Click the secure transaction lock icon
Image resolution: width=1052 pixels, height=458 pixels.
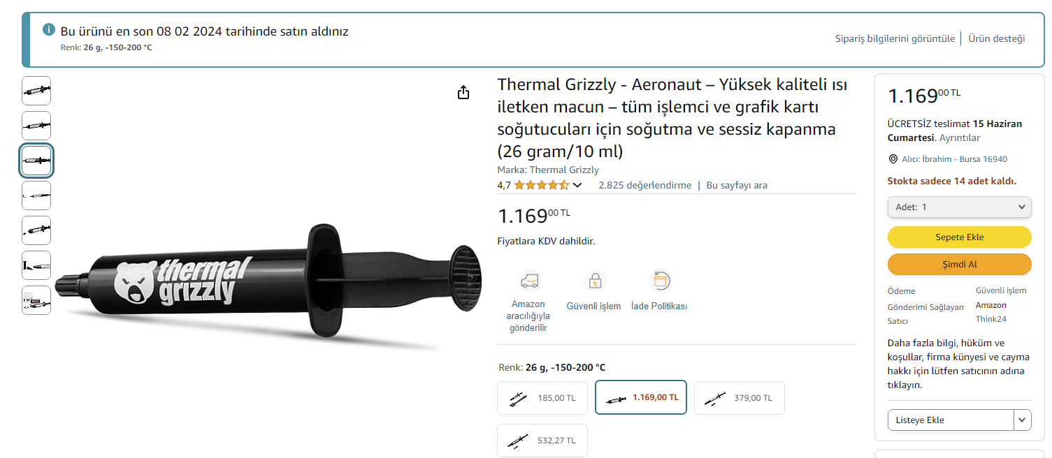pos(593,281)
